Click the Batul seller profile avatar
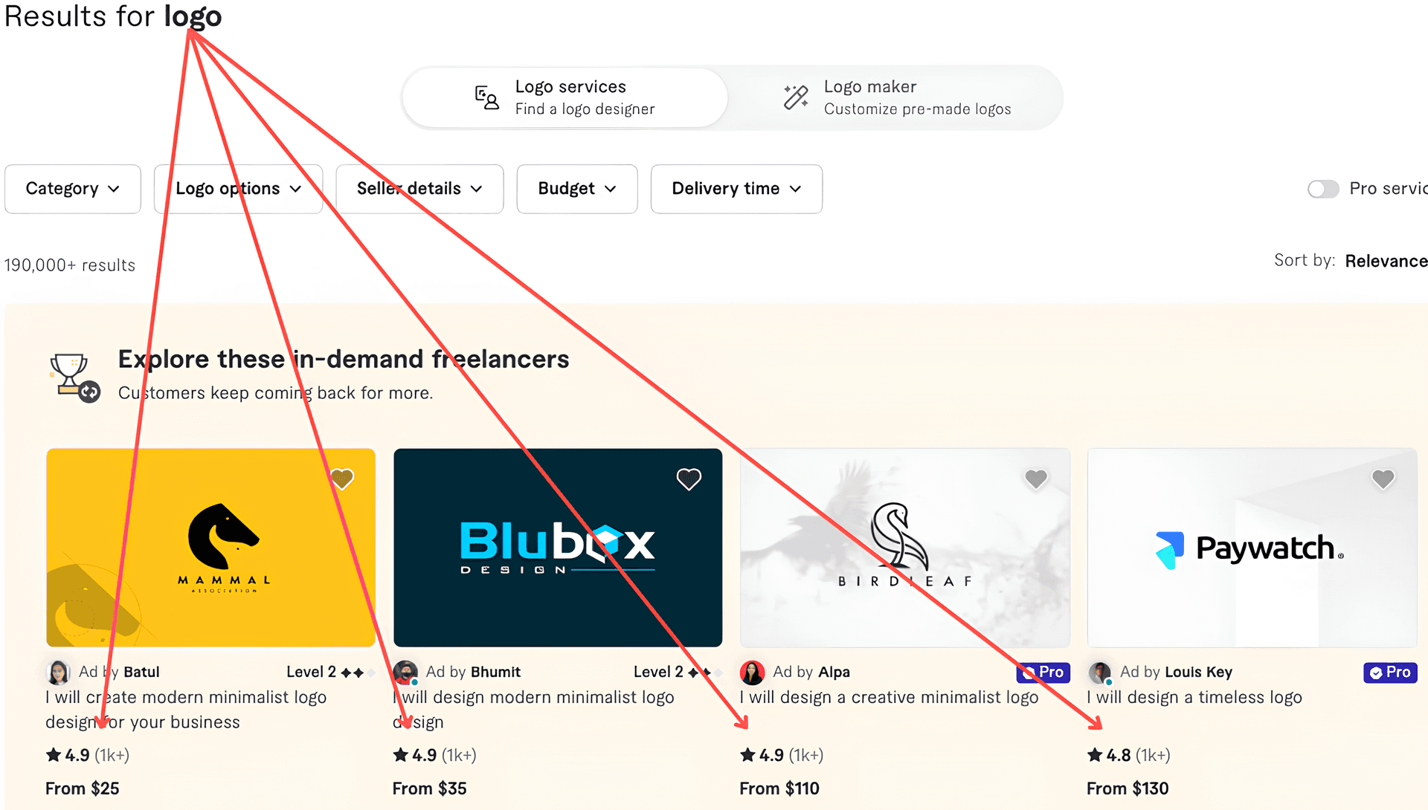The image size is (1428, 810). 57,671
